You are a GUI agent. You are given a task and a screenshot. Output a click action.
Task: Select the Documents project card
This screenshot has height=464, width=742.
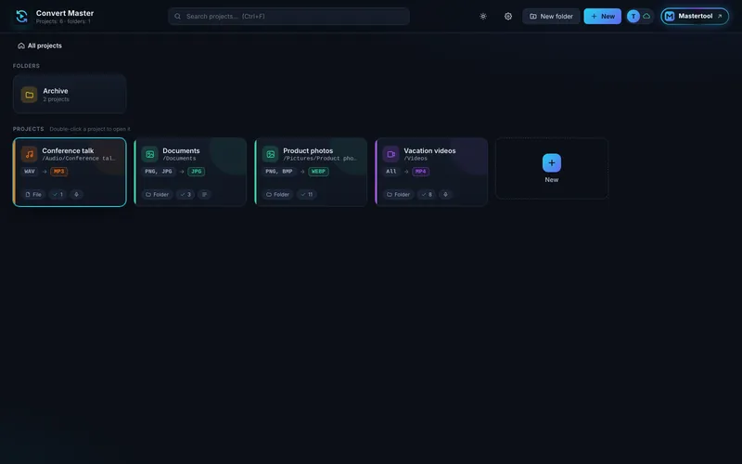tap(190, 172)
